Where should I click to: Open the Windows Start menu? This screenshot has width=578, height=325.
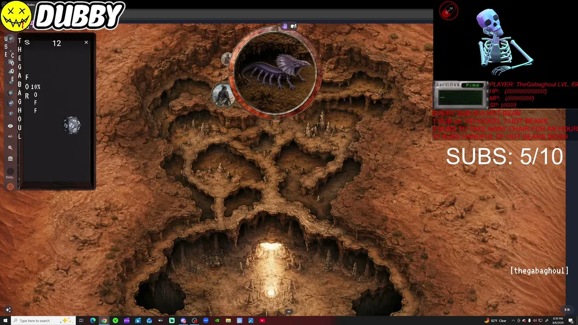pos(5,320)
